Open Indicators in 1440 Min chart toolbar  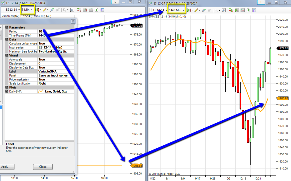coord(243,10)
